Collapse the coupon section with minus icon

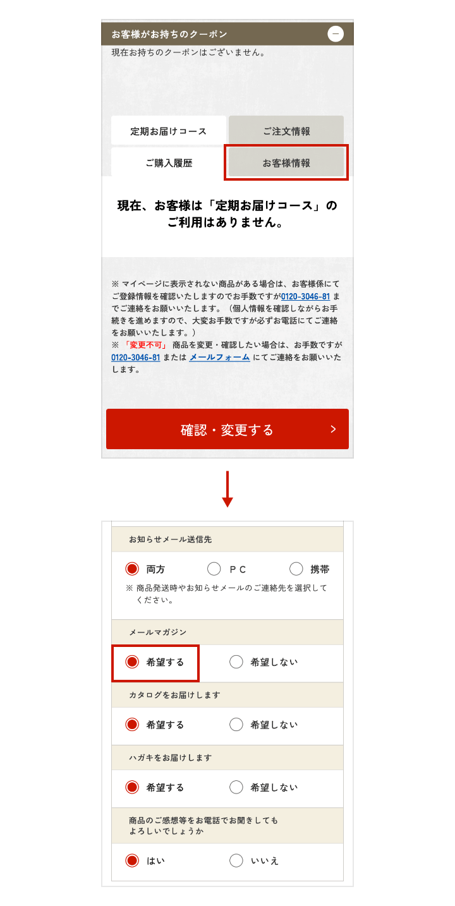[336, 33]
